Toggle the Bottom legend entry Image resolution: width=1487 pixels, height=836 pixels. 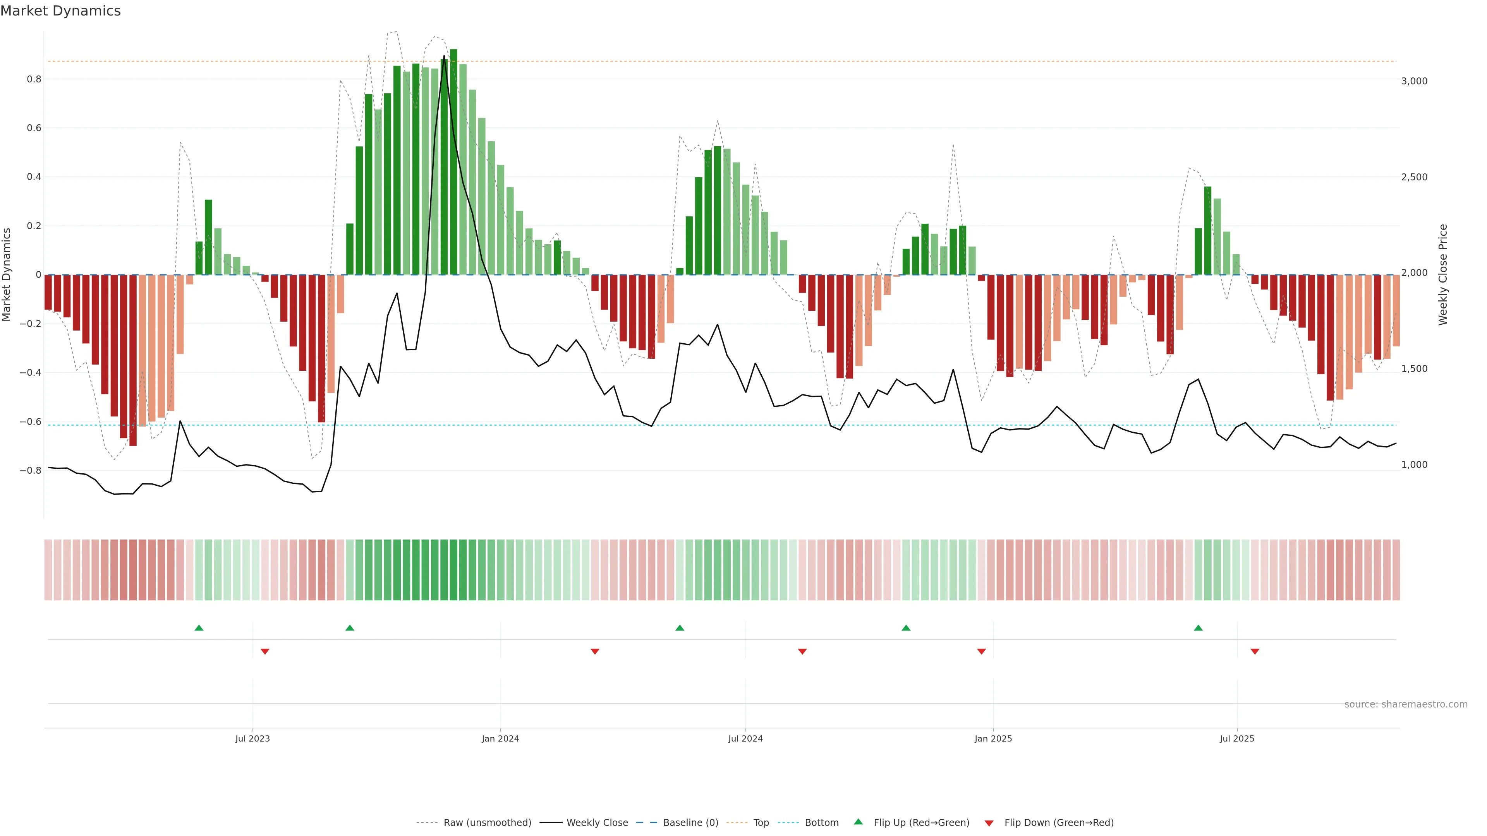click(821, 823)
